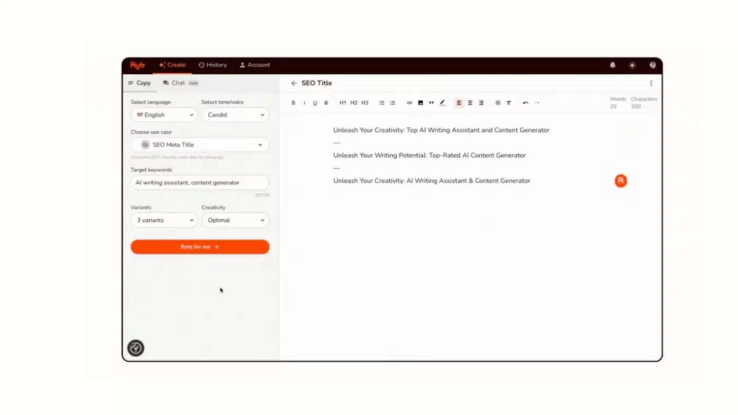Click the Characters count label
Screen dimensions: 738x415
[x=644, y=99]
